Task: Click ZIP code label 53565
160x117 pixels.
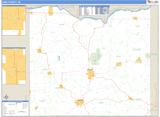Action: tap(101, 103)
